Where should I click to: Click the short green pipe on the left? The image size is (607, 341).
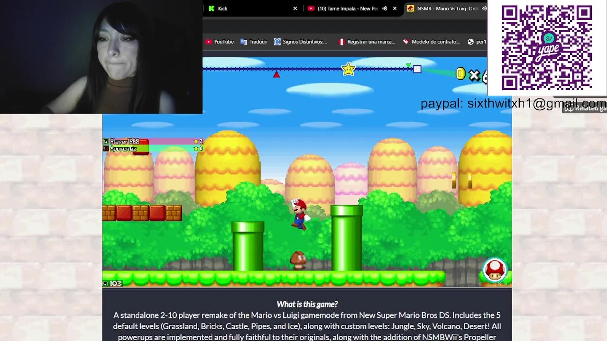248,246
